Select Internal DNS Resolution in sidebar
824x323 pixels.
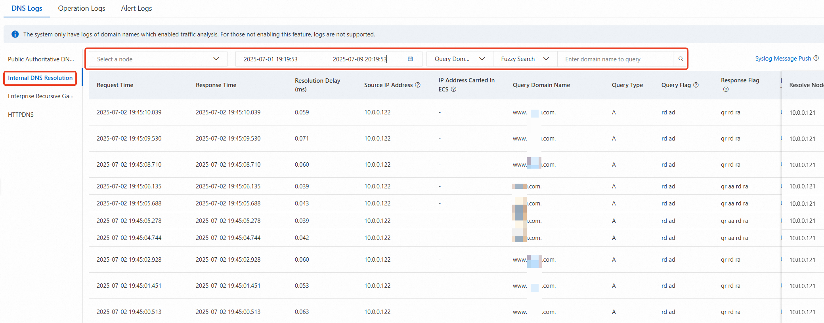click(40, 78)
